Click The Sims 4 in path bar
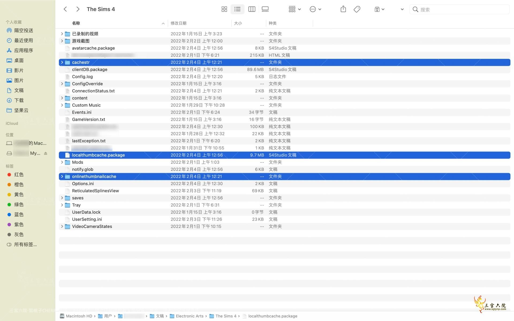Viewport: 514px width, 321px height. click(223, 316)
